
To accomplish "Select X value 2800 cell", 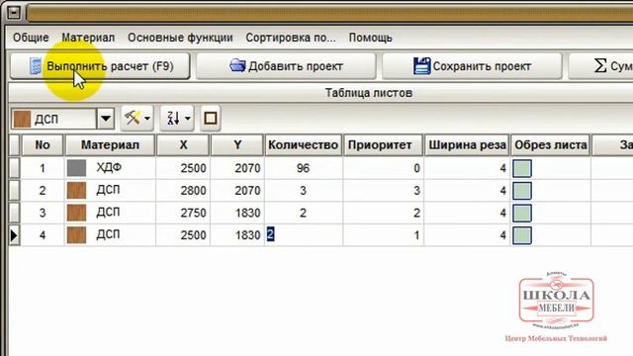I will coord(183,190).
